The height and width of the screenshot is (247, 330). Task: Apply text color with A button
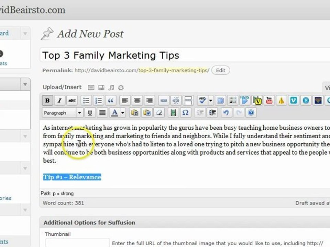[114, 113]
